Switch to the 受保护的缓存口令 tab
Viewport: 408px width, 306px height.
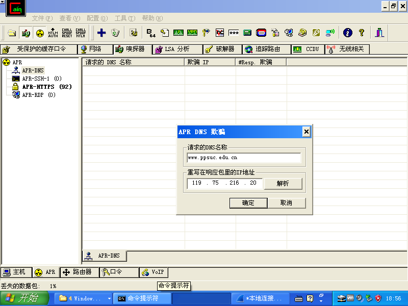pyautogui.click(x=39, y=49)
